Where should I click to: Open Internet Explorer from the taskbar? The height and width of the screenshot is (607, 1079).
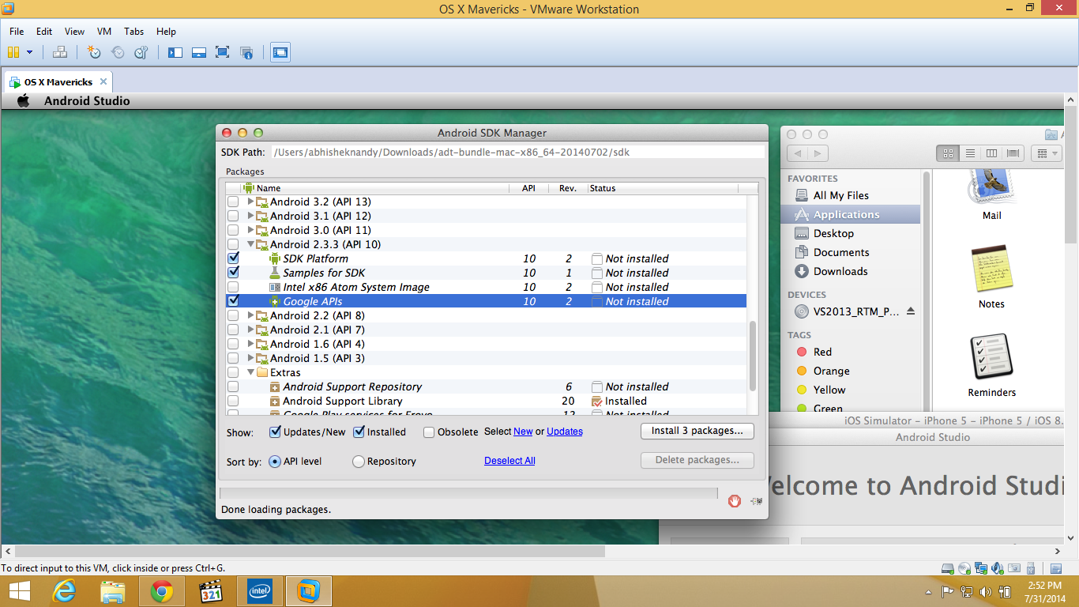click(64, 591)
